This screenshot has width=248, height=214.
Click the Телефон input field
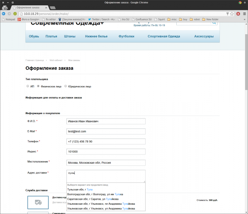click(106, 142)
